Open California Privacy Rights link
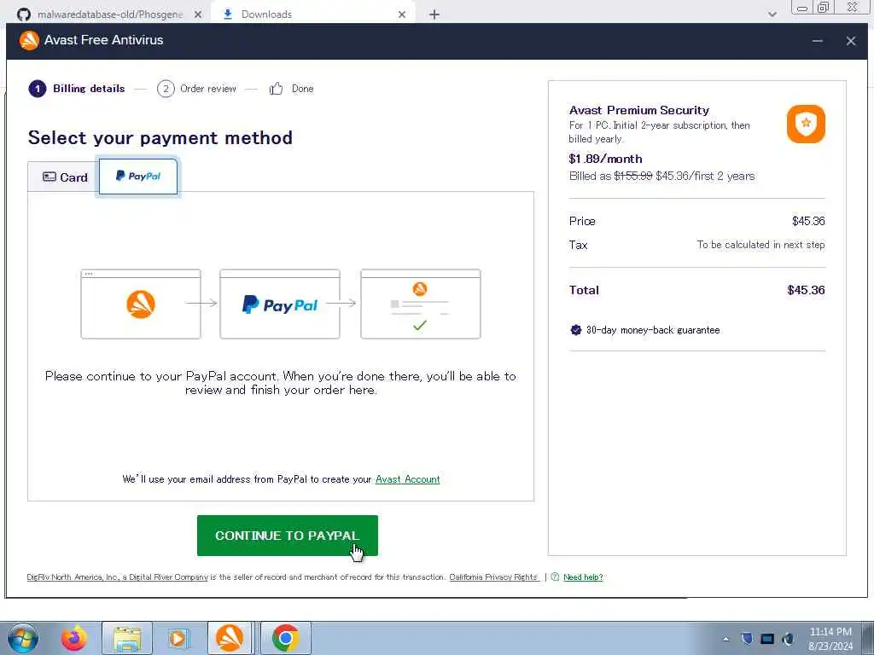Screen dimensions: 874x655 click(x=493, y=577)
